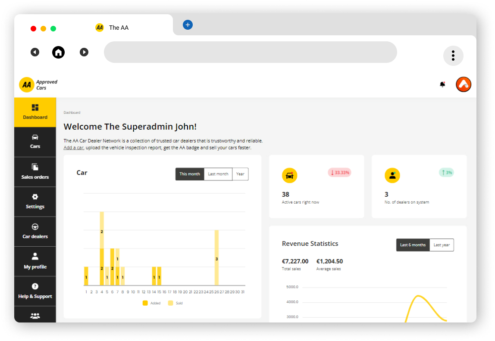Click the Dashboard breadcrumb

(72, 112)
